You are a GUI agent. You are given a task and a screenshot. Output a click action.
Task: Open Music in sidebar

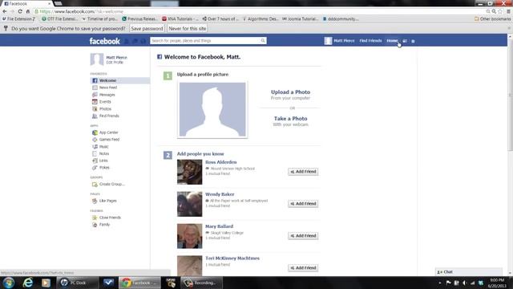103,146
